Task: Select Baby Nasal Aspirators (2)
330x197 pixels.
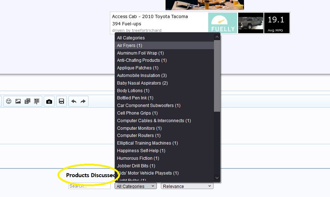Action: click(164, 83)
